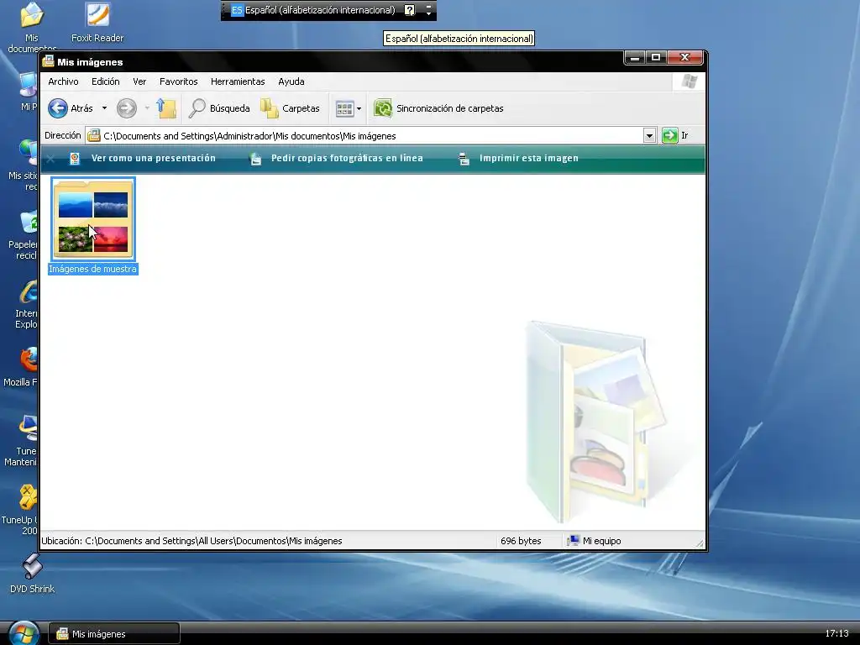Start Sincronización de carpetas
The image size is (860, 645).
[x=438, y=108]
